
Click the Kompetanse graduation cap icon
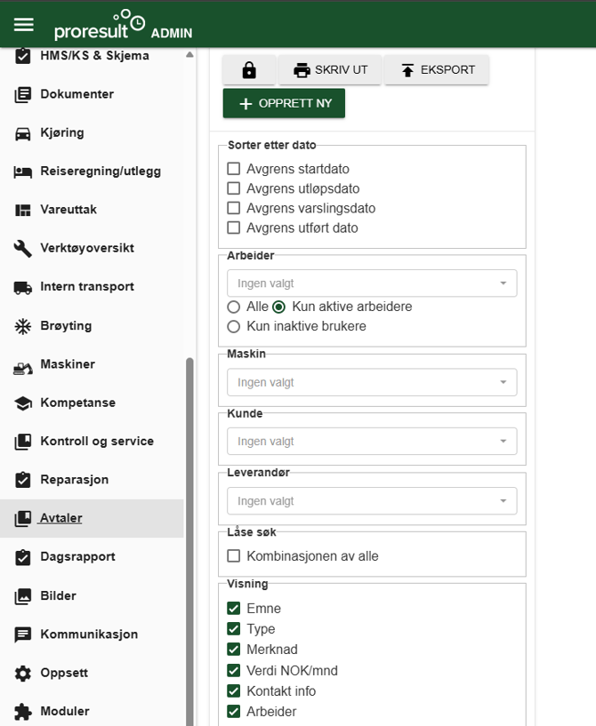pos(23,403)
